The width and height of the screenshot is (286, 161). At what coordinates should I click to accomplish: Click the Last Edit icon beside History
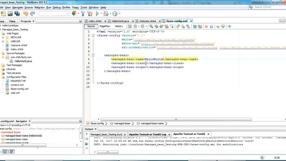tap(130, 26)
